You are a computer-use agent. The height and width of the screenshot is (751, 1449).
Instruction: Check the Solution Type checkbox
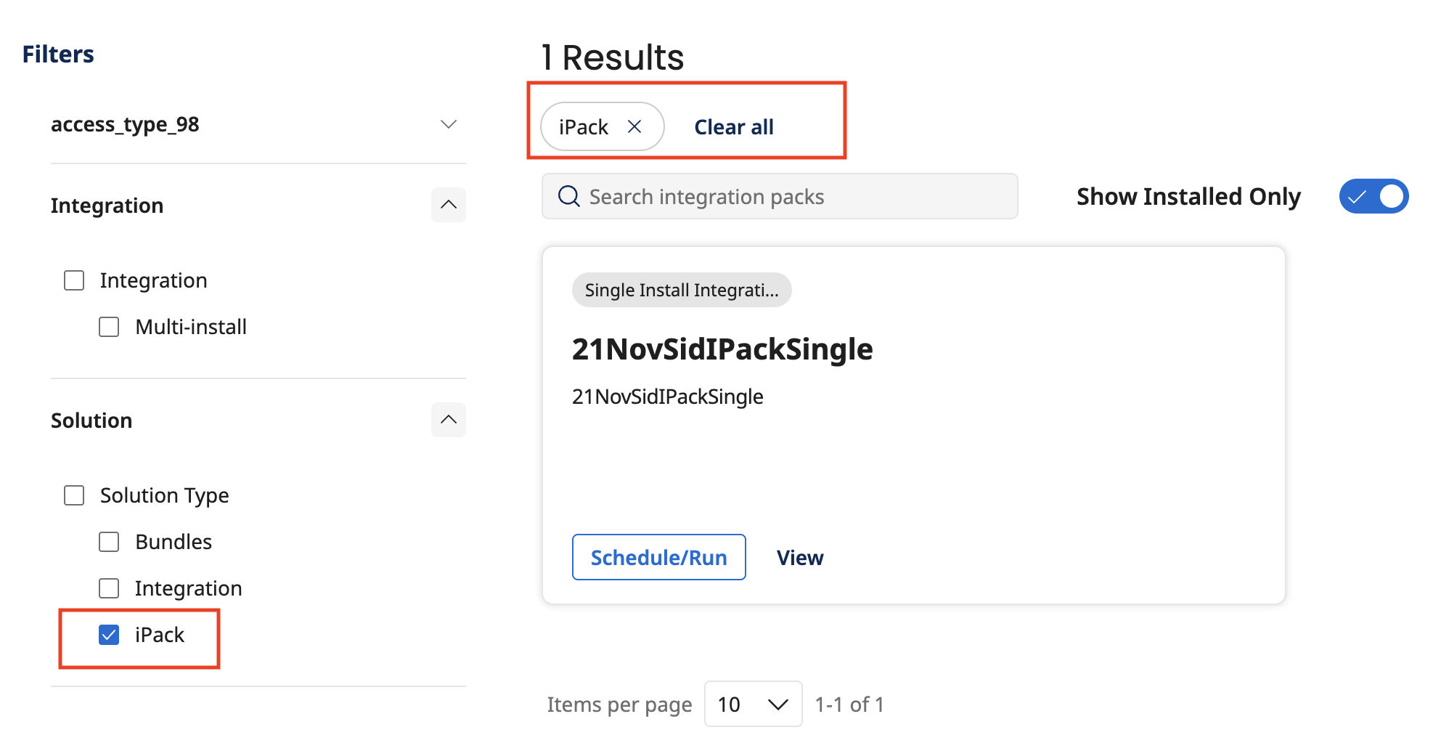click(74, 495)
